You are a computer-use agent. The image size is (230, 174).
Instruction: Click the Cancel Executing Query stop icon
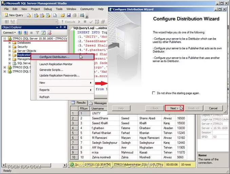click(85, 22)
